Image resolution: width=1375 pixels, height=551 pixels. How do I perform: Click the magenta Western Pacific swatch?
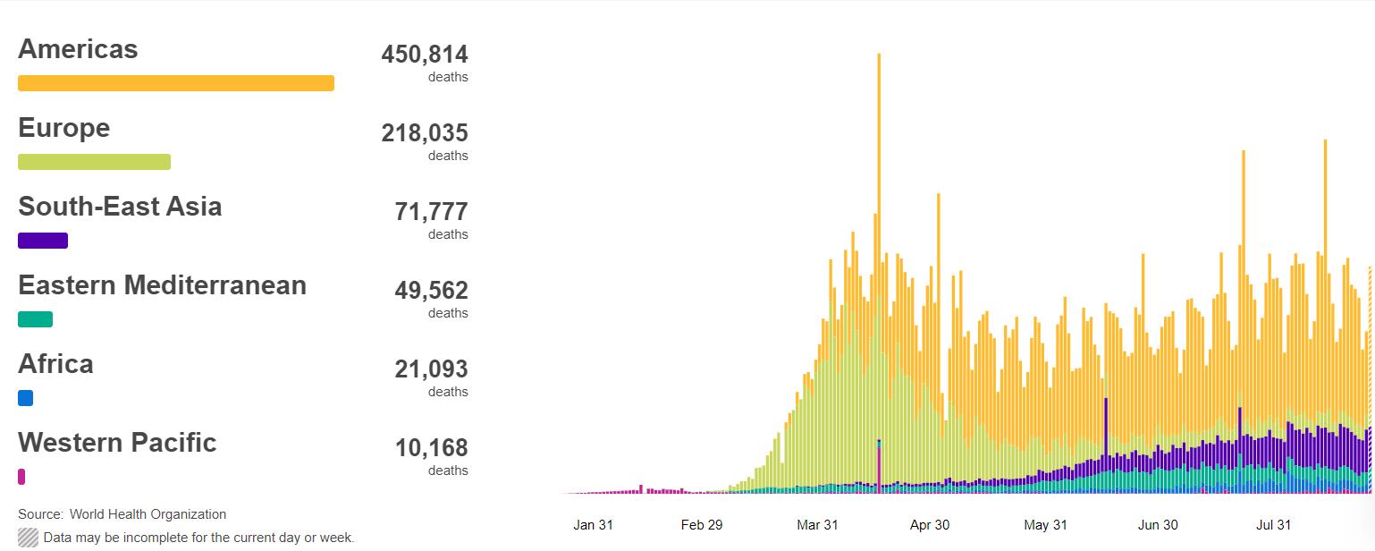(21, 477)
